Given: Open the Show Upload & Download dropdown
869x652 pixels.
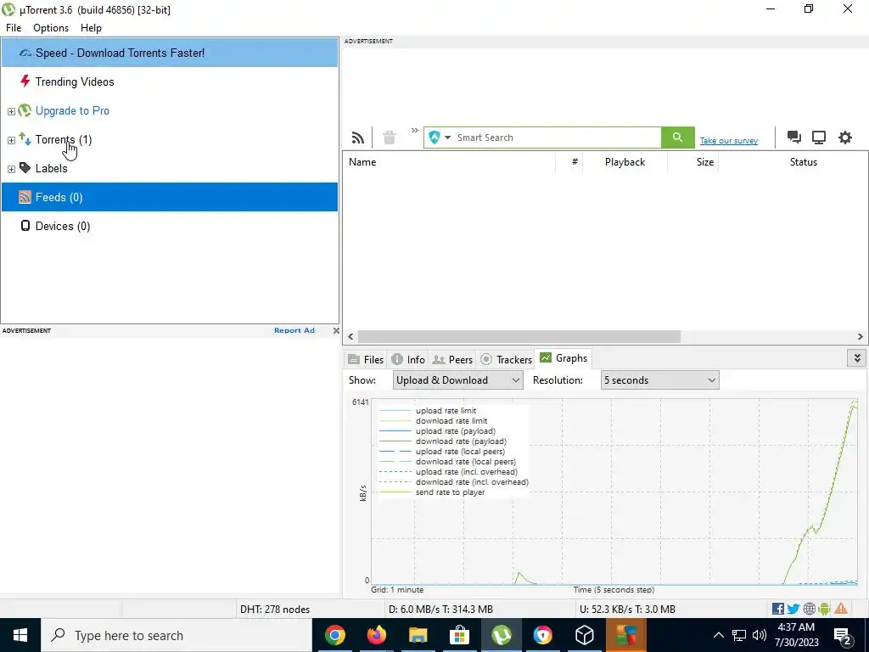Looking at the screenshot, I should (x=457, y=380).
